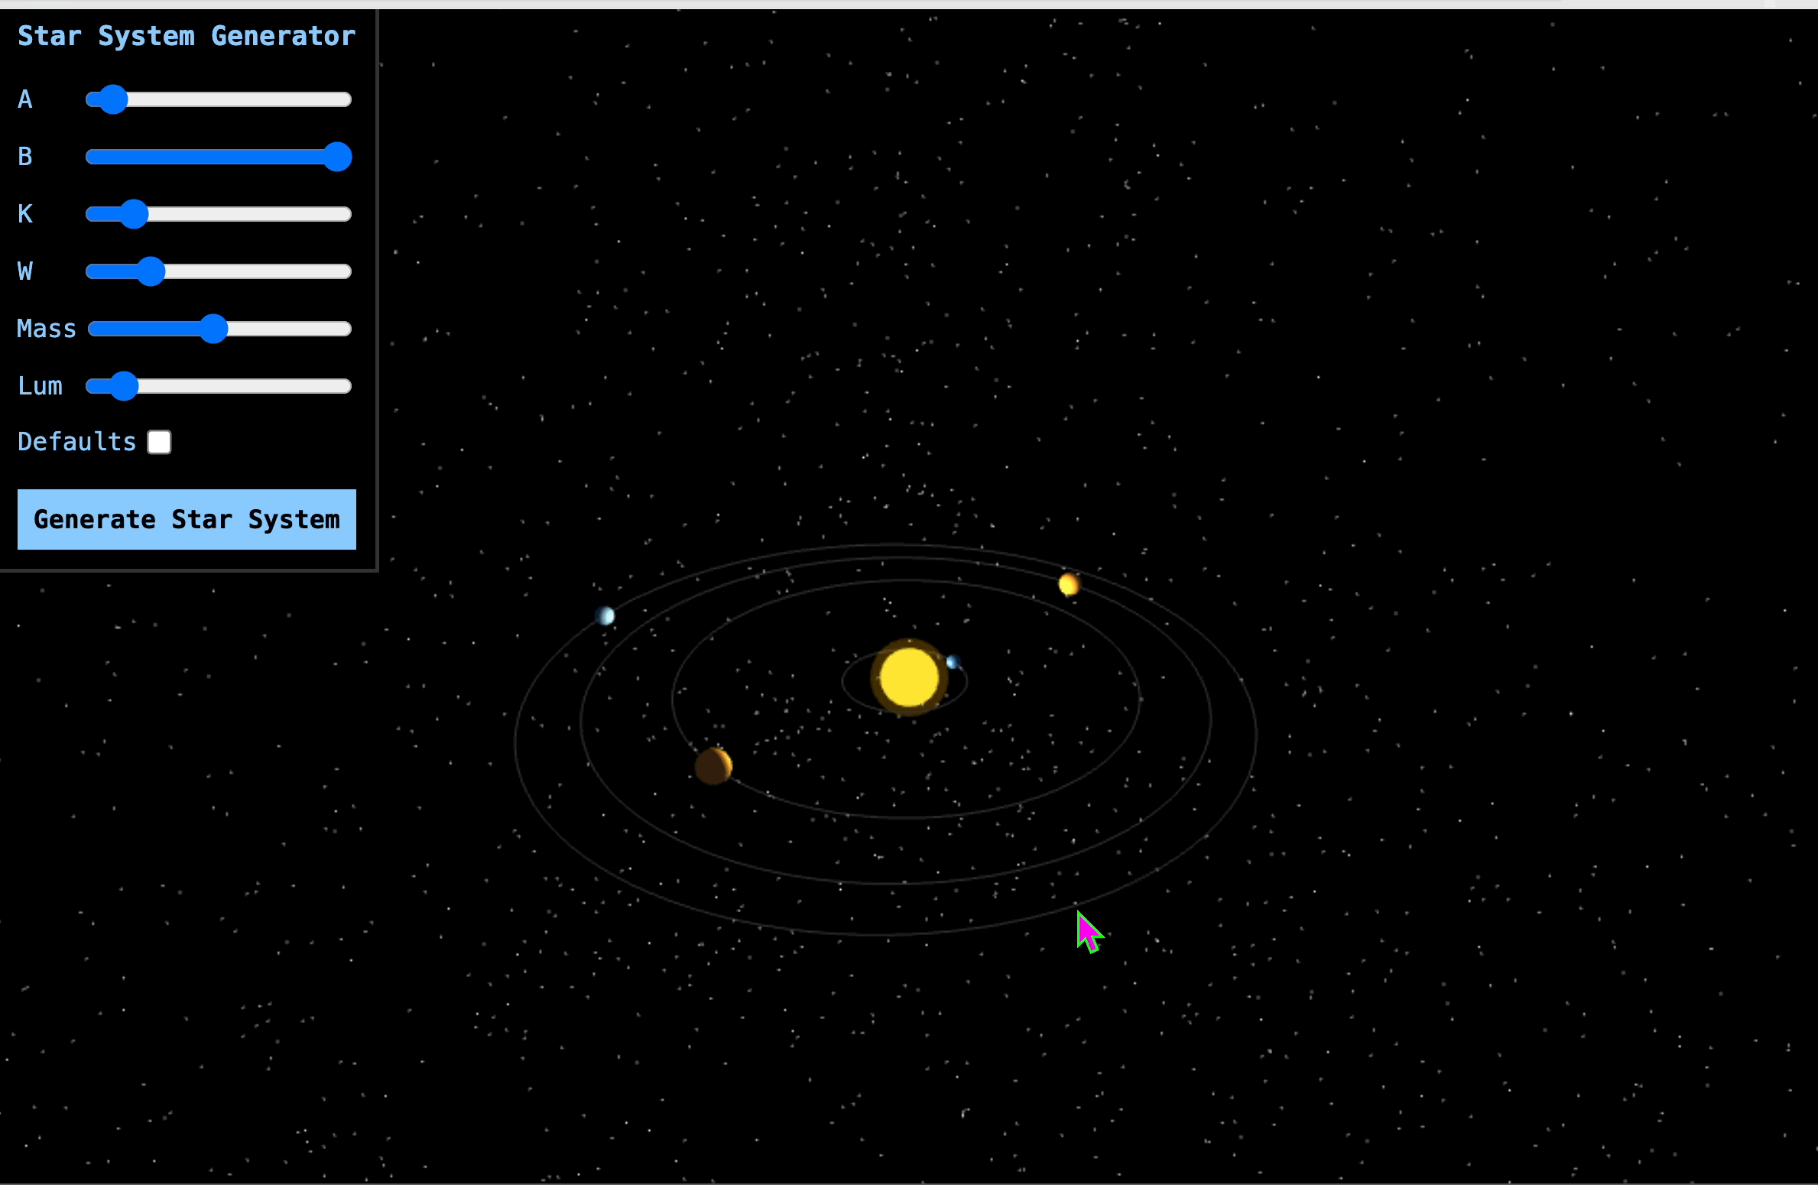Click the Defaults label text
Screen dimensions: 1818x1185
pos(76,442)
